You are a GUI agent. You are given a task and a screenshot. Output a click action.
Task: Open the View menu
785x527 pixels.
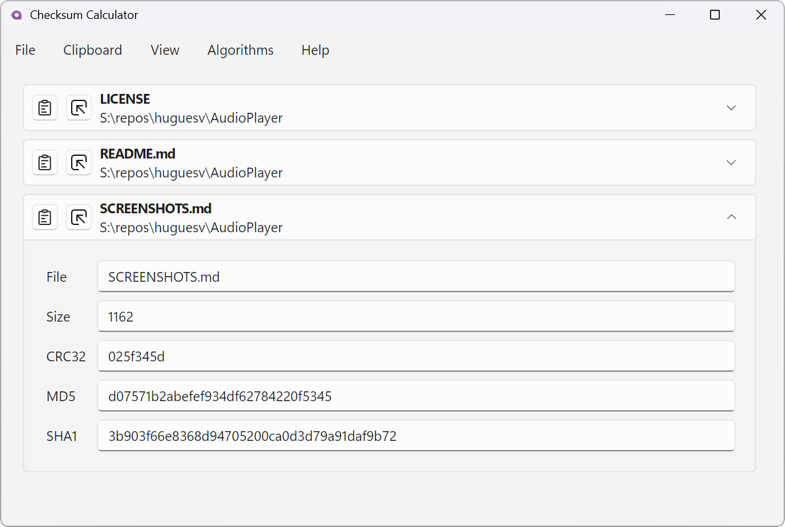click(x=165, y=50)
